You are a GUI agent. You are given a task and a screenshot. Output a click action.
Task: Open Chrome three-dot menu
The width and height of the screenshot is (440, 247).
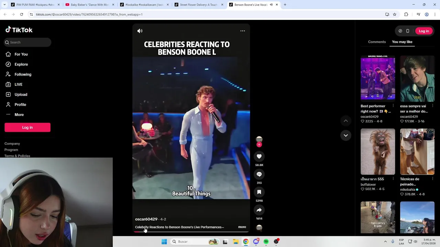coord(435,14)
